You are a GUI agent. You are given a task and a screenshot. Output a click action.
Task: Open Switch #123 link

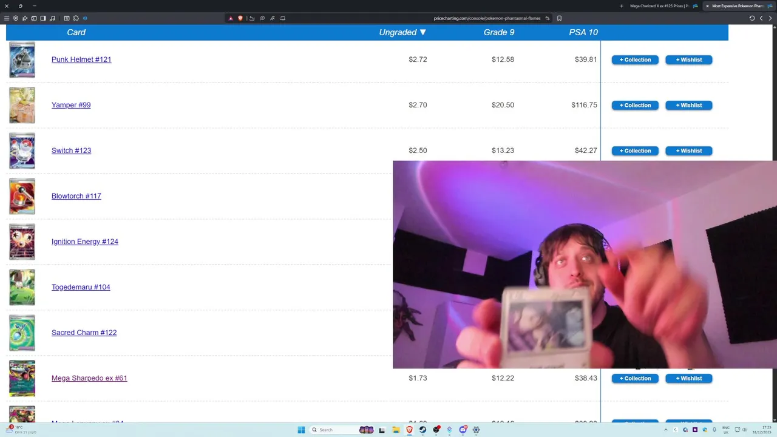pos(71,151)
